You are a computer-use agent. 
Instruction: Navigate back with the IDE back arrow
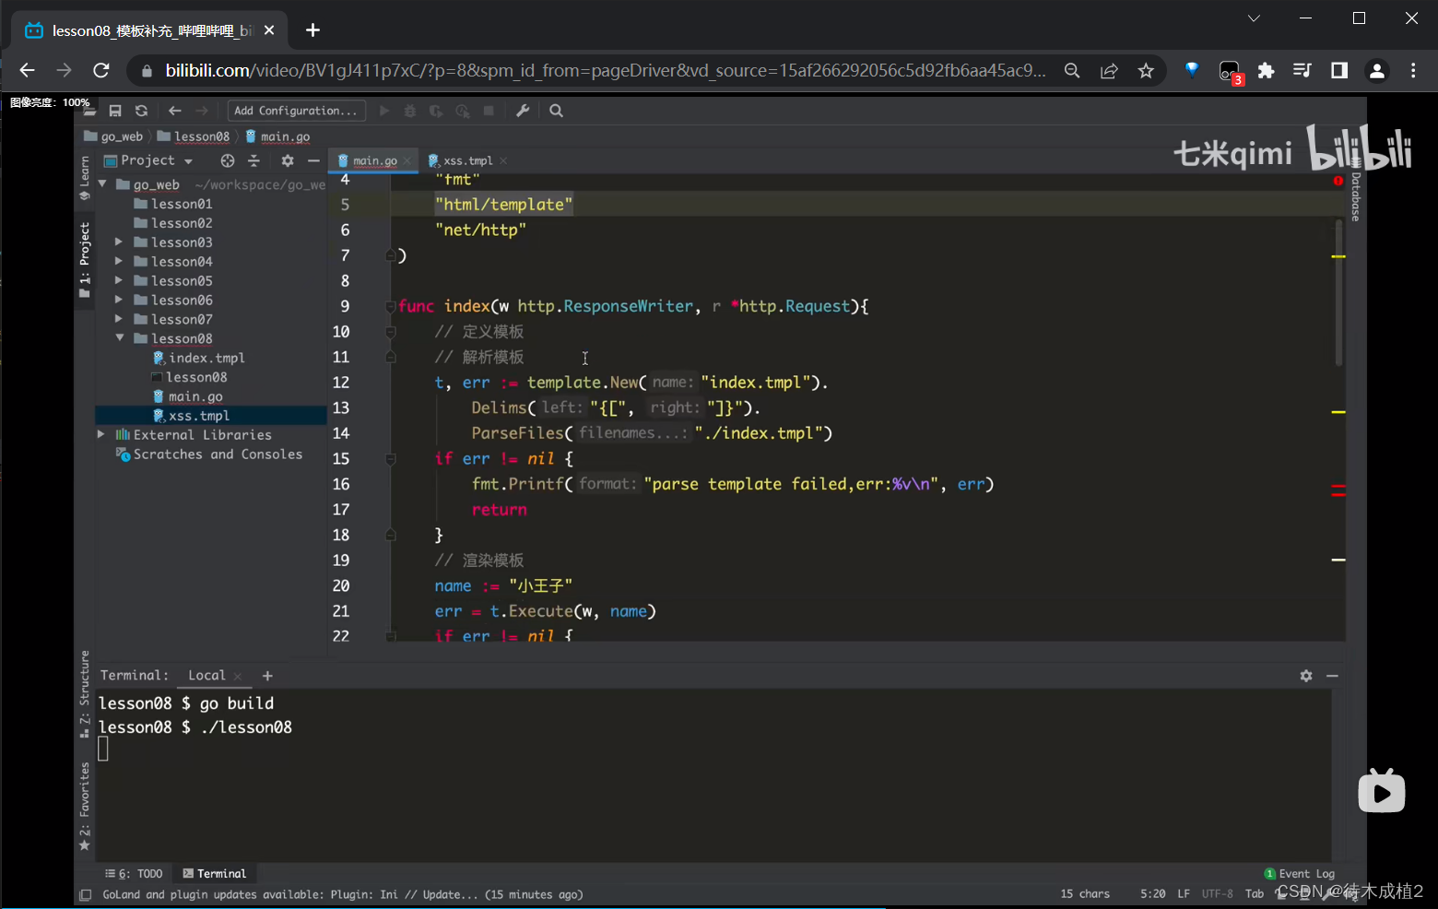point(175,111)
